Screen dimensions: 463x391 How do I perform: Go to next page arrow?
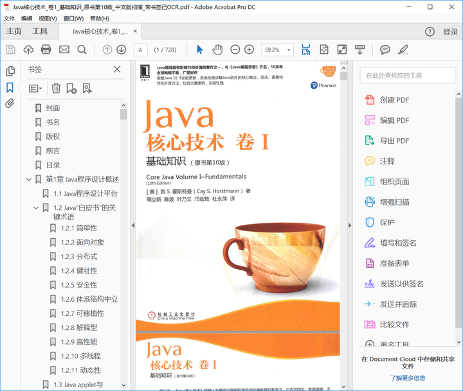click(122, 49)
